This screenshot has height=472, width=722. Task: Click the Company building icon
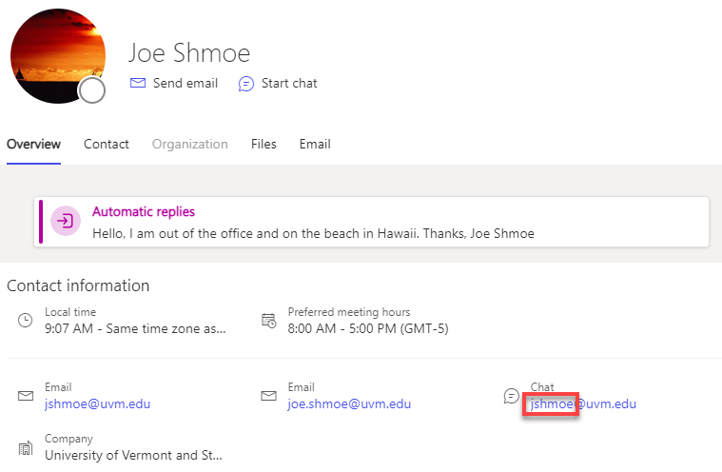pos(26,447)
